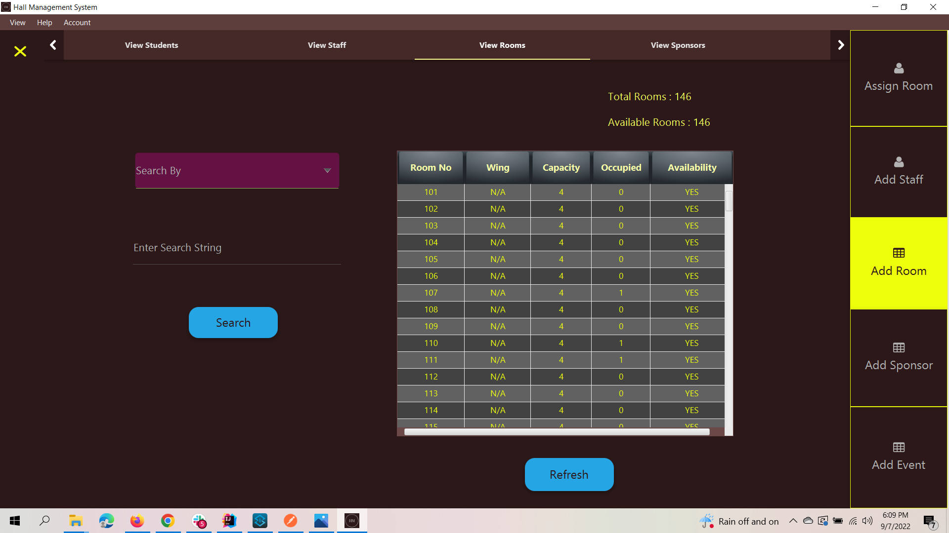Select the Add Room grid icon
Viewport: 949px width, 533px height.
click(x=898, y=252)
